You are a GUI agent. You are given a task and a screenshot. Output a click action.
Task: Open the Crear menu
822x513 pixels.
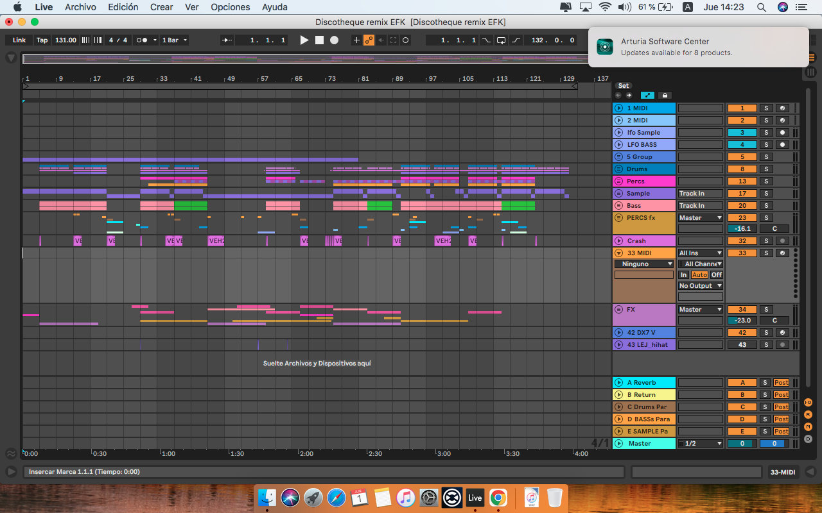pyautogui.click(x=161, y=7)
